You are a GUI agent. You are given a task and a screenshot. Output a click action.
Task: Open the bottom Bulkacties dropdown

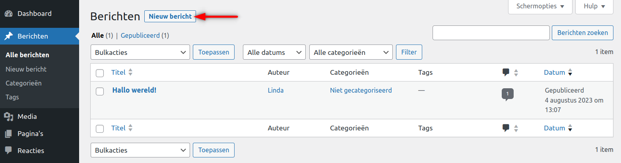tap(140, 150)
